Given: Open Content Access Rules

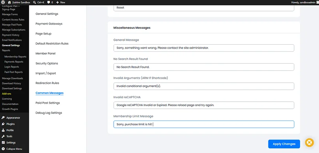Looking at the screenshot, I should click(x=13, y=20).
